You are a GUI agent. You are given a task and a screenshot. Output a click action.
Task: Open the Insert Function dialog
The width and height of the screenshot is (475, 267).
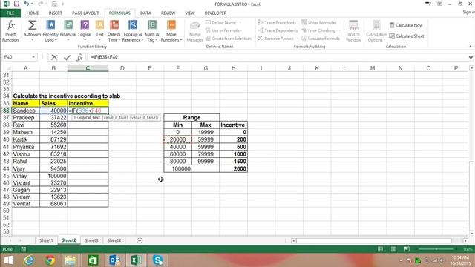point(10,31)
